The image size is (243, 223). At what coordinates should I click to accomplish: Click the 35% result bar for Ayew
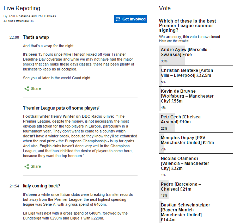[172, 55]
